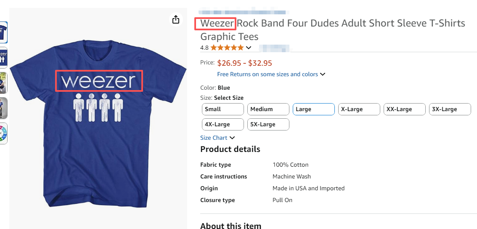
Task: Click the five-star rating icons
Action: click(x=227, y=48)
